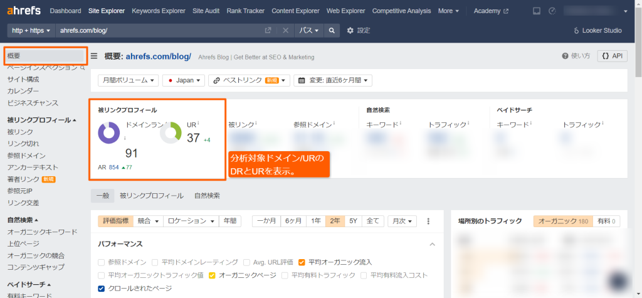Toggle 平均有料流入コスト checkbox
642x298 pixels.
click(364, 275)
